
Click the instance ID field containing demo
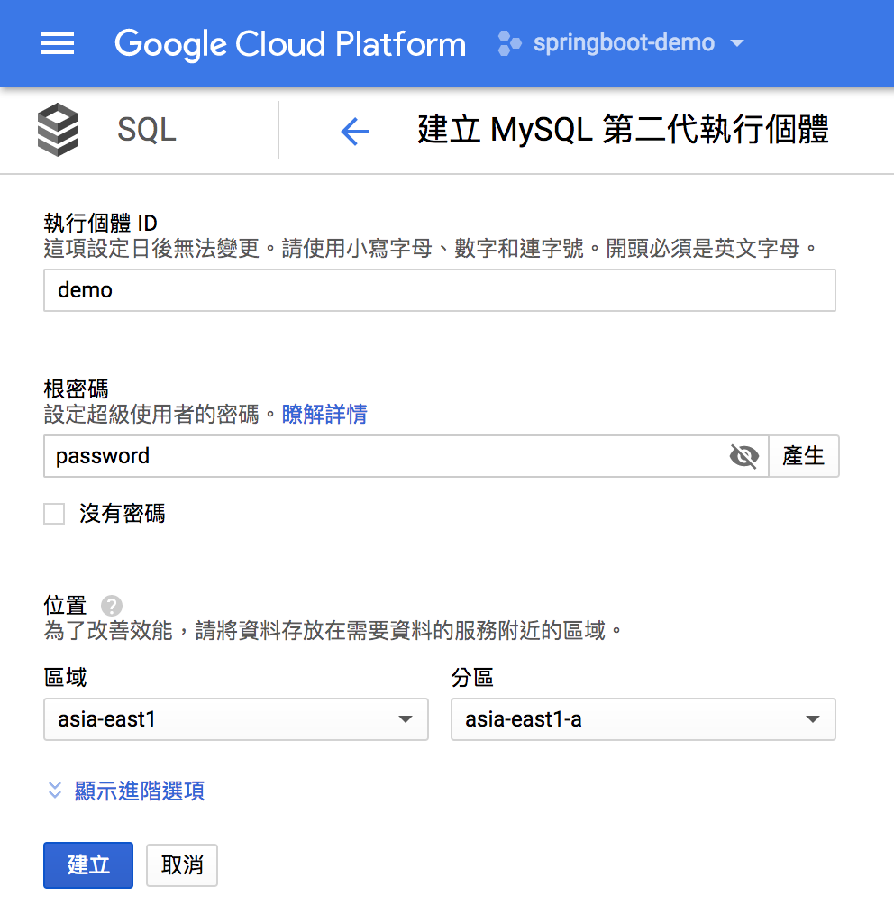pyautogui.click(x=440, y=290)
